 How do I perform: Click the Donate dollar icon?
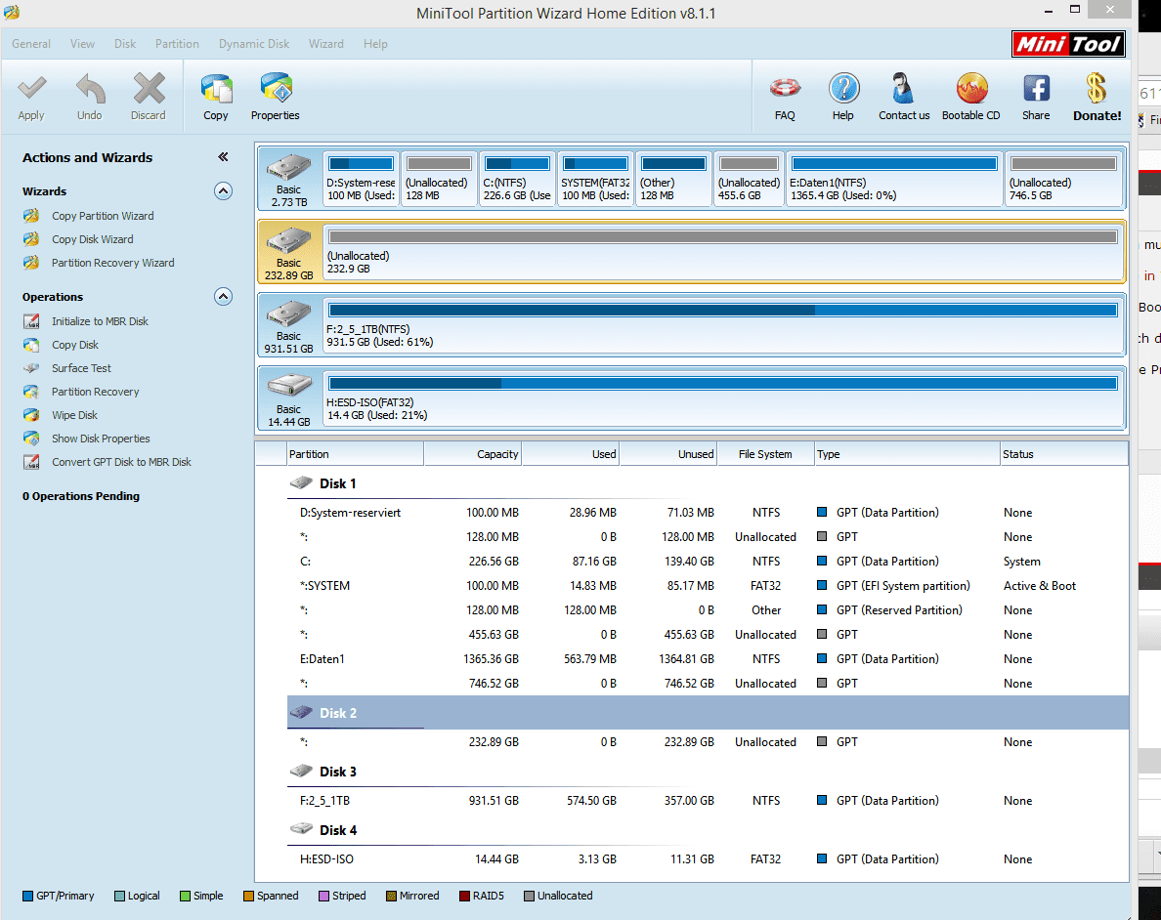(1096, 90)
